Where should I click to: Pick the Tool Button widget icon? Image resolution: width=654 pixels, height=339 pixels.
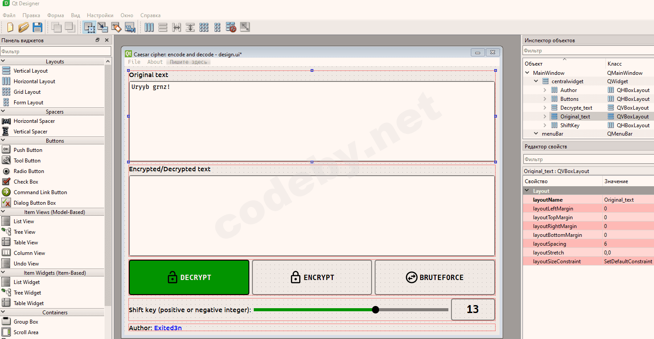[6, 160]
